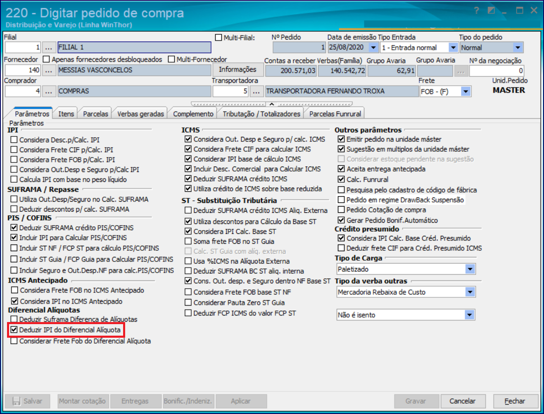This screenshot has width=544, height=414.
Task: Collapse header panel with up-arrow handle
Action: pos(272,104)
